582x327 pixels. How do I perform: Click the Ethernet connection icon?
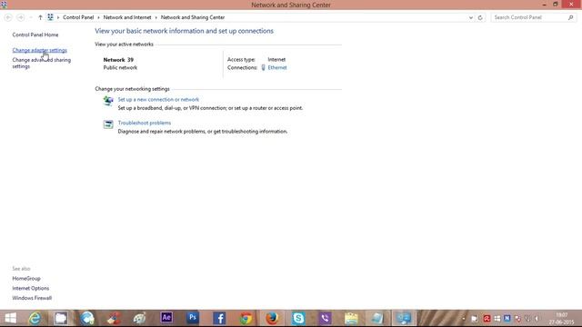tap(263, 67)
